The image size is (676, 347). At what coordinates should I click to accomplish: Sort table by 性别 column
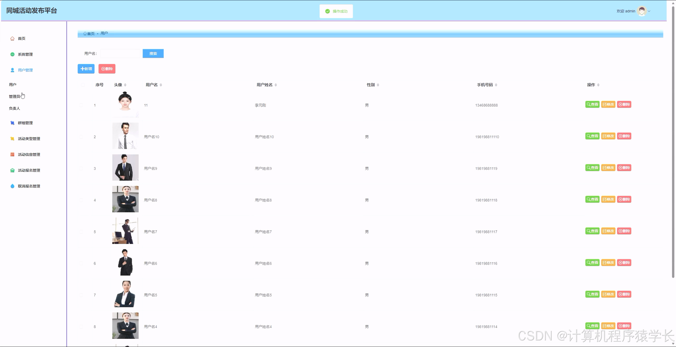point(378,85)
